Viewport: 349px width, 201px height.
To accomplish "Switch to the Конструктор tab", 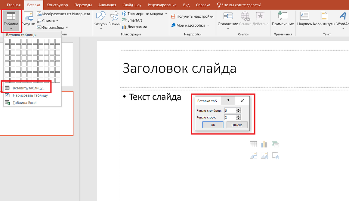I will pyautogui.click(x=57, y=5).
